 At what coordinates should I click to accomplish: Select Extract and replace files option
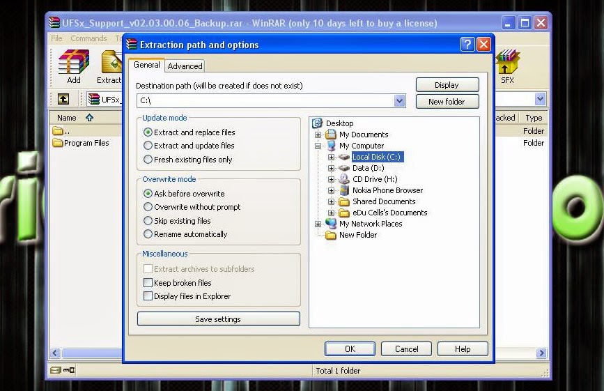click(x=148, y=132)
